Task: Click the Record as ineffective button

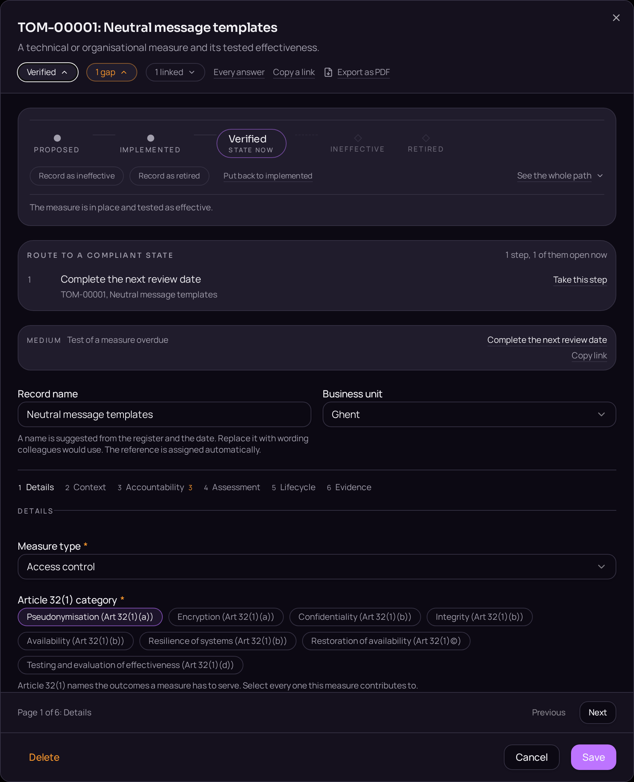Action: point(77,176)
